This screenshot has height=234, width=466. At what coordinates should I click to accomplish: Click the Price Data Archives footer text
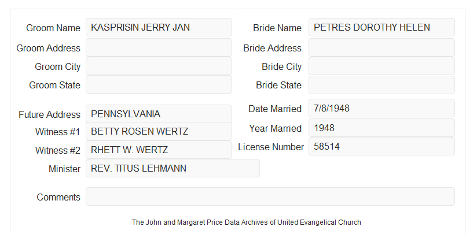[x=247, y=222]
